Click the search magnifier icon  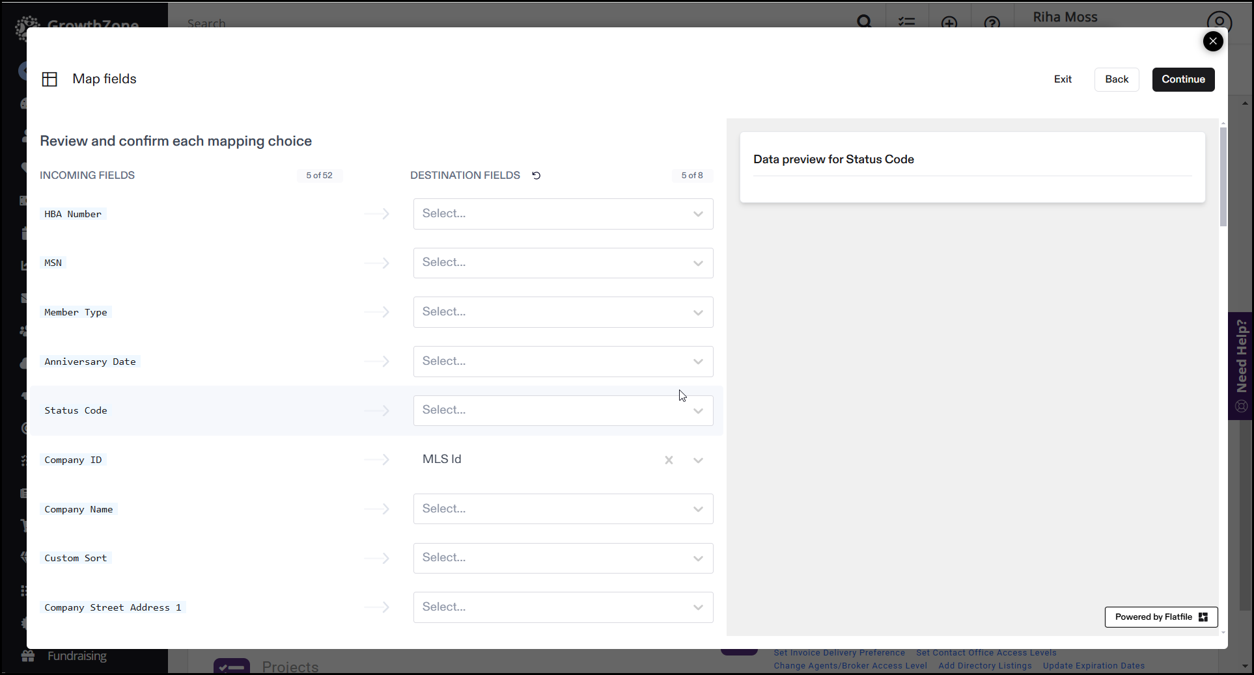pos(864,21)
